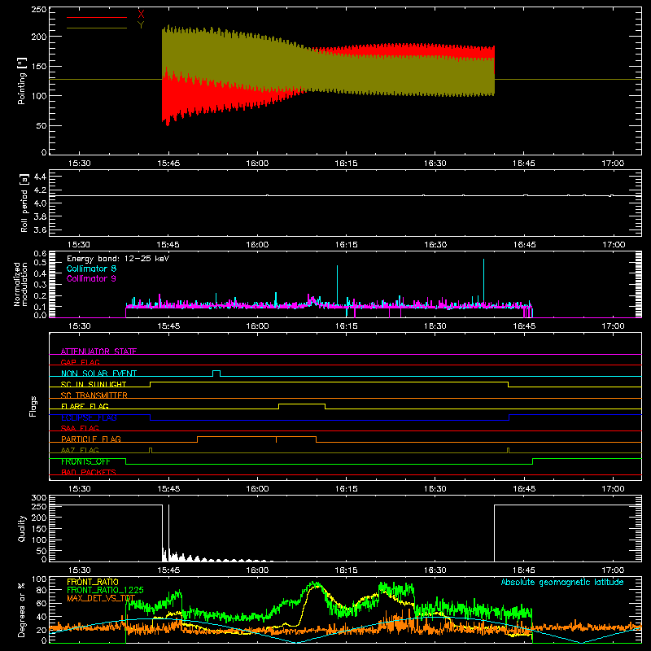This screenshot has height=651, width=651.
Task: Click the 'Pointing' vertical axis title
Action: click(x=22, y=81)
